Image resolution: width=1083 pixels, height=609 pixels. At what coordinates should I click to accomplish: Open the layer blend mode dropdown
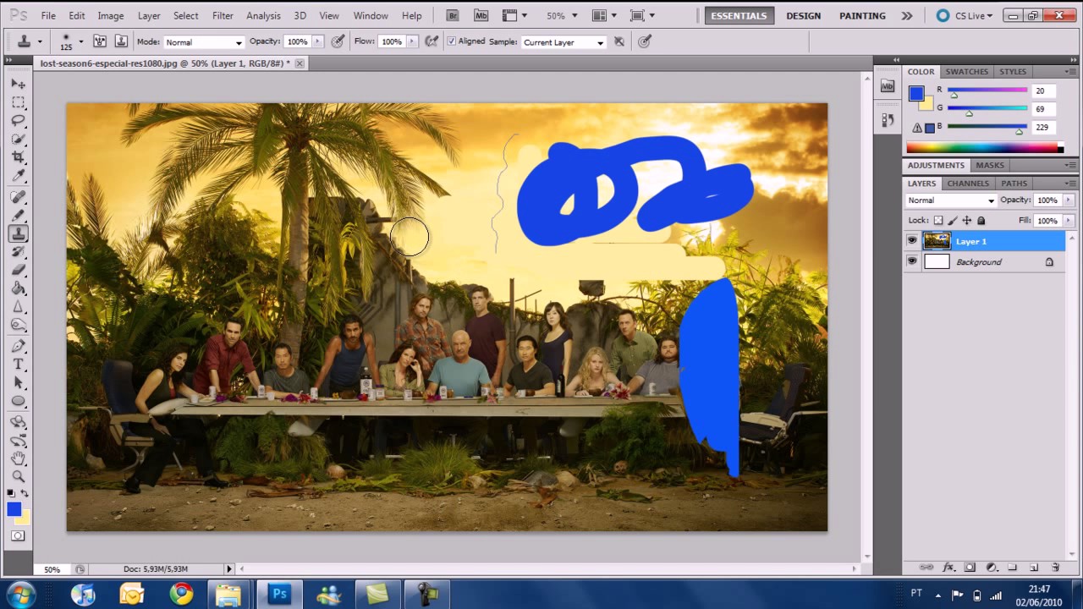(x=951, y=200)
